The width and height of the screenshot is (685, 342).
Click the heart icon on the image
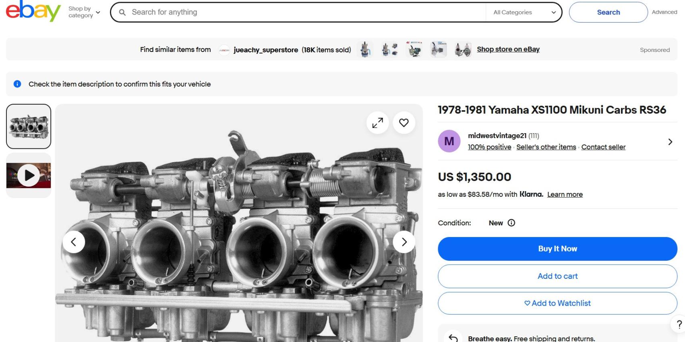point(404,123)
